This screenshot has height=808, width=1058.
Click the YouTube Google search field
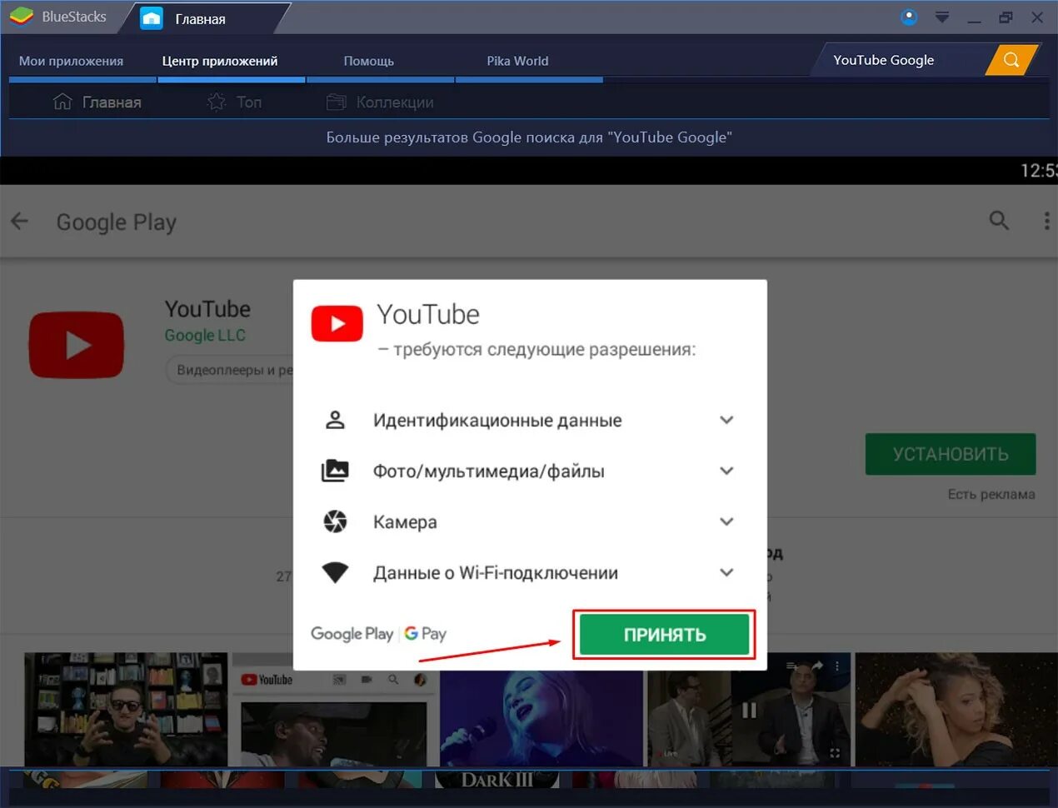(x=901, y=60)
